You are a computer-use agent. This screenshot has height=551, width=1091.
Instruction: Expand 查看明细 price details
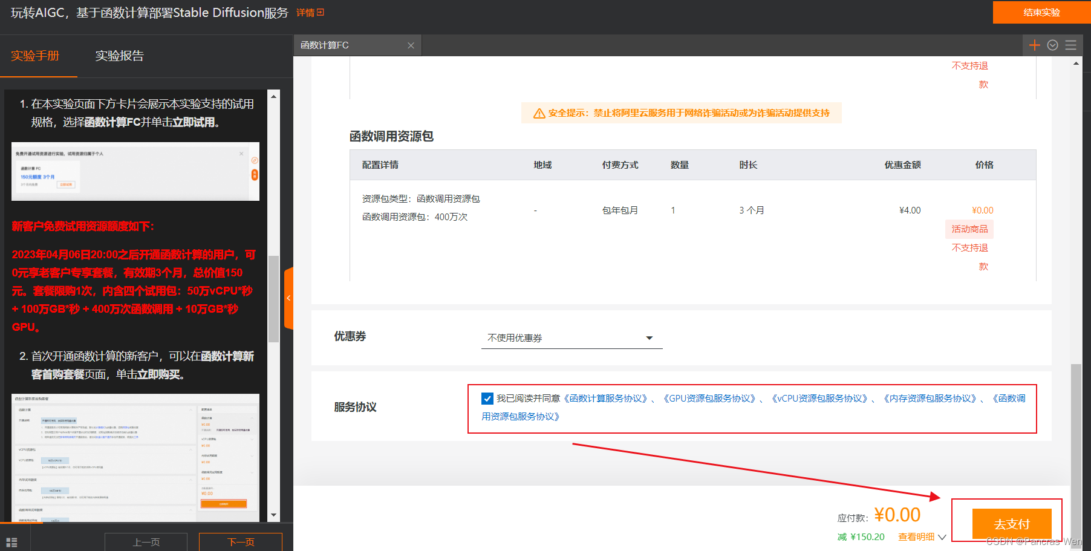point(922,537)
